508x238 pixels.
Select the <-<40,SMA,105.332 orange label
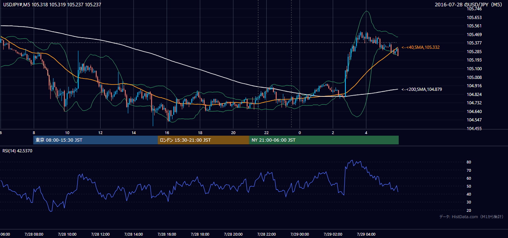point(421,47)
